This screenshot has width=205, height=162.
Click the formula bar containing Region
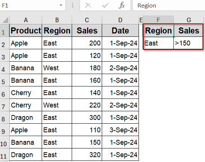click(169, 6)
